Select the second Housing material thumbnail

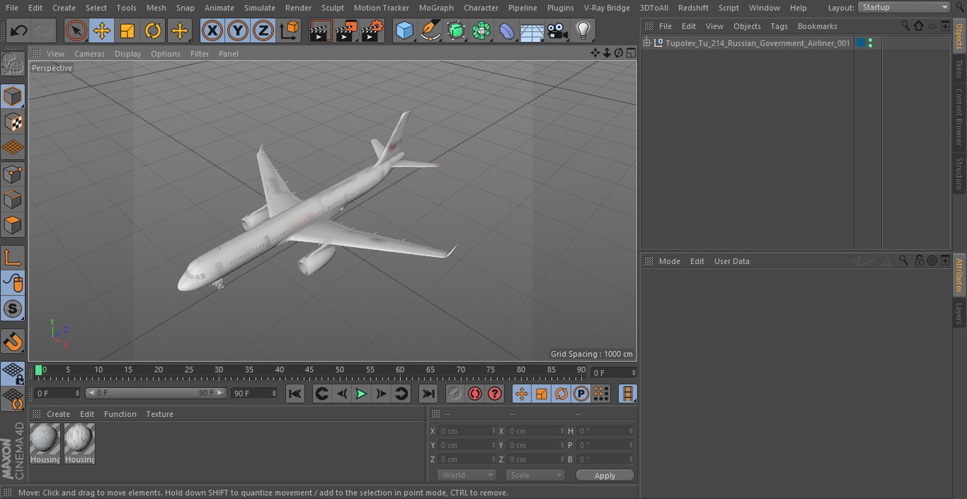coord(79,444)
